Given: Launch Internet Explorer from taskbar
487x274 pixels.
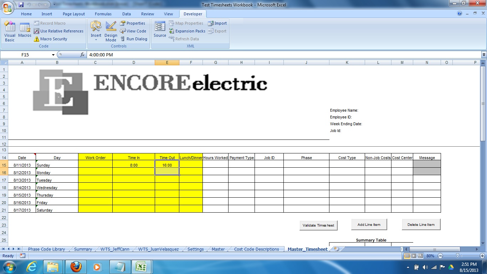Looking at the screenshot, I should coord(32,267).
